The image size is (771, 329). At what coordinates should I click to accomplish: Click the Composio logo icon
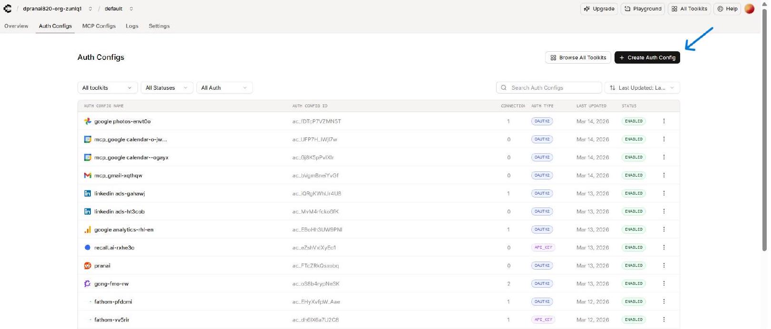click(8, 9)
